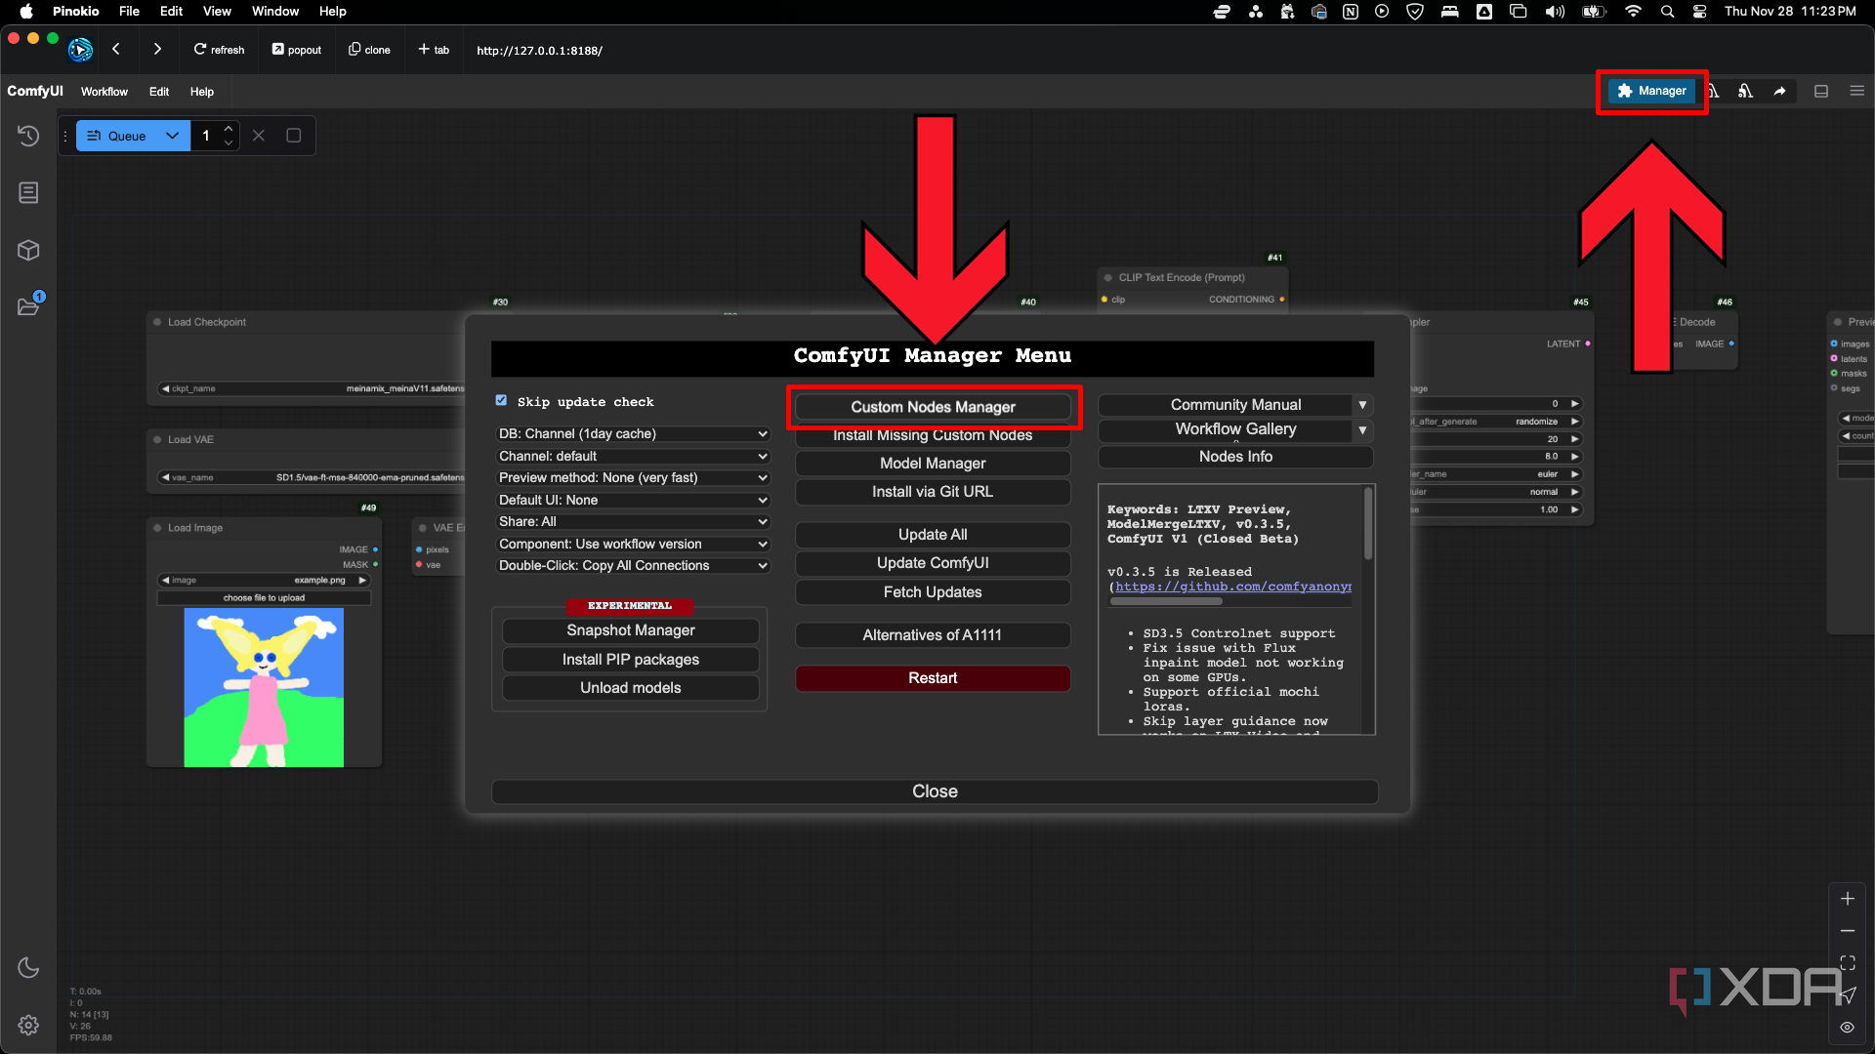Viewport: 1875px width, 1054px height.
Task: Open the macOS View menu
Action: pos(217,11)
